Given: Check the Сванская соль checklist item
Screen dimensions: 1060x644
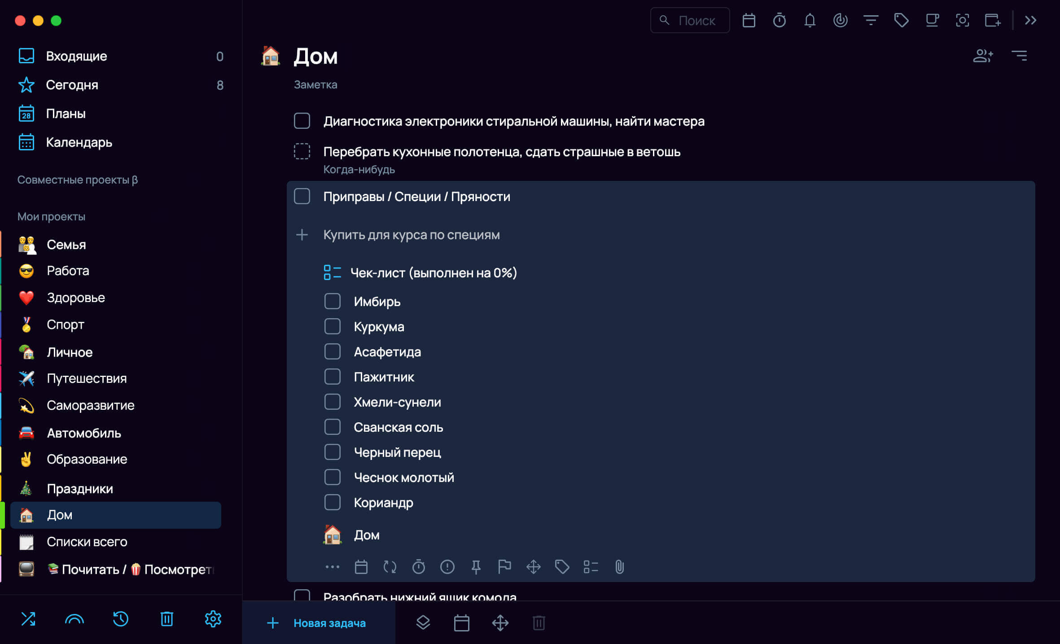Looking at the screenshot, I should [333, 427].
